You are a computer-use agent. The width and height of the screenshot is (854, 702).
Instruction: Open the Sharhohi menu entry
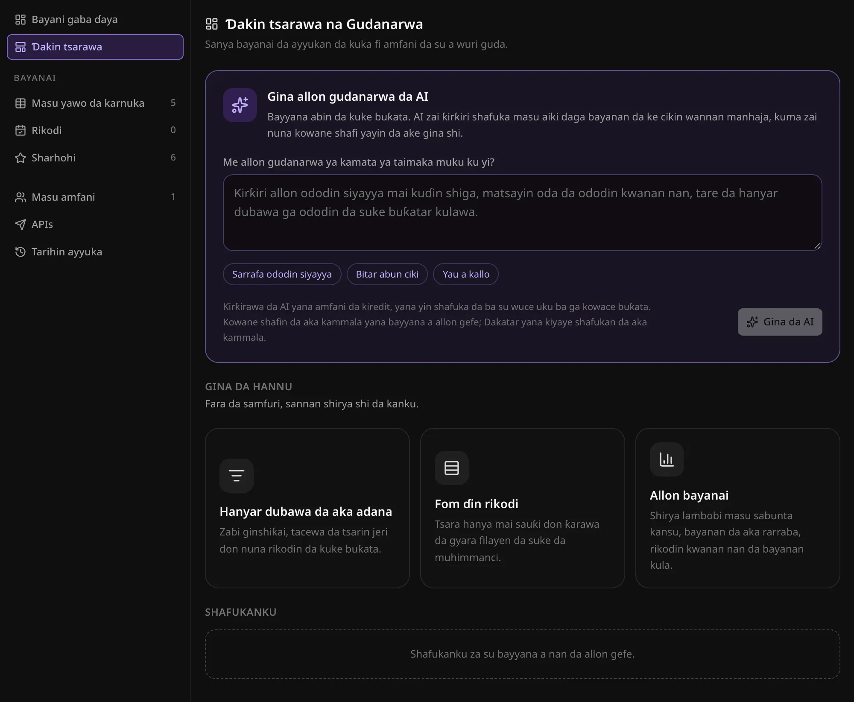95,158
